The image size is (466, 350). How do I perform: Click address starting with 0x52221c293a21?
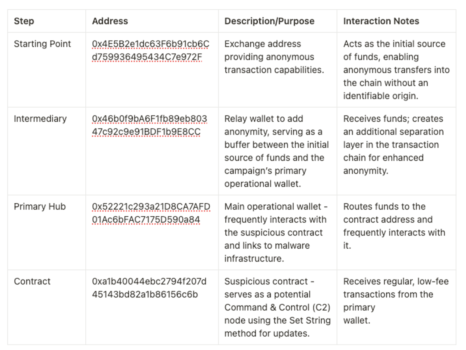(x=151, y=213)
